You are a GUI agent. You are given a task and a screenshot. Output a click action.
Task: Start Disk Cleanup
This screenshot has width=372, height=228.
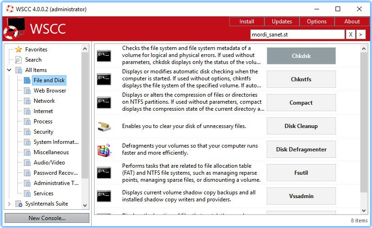(301, 126)
